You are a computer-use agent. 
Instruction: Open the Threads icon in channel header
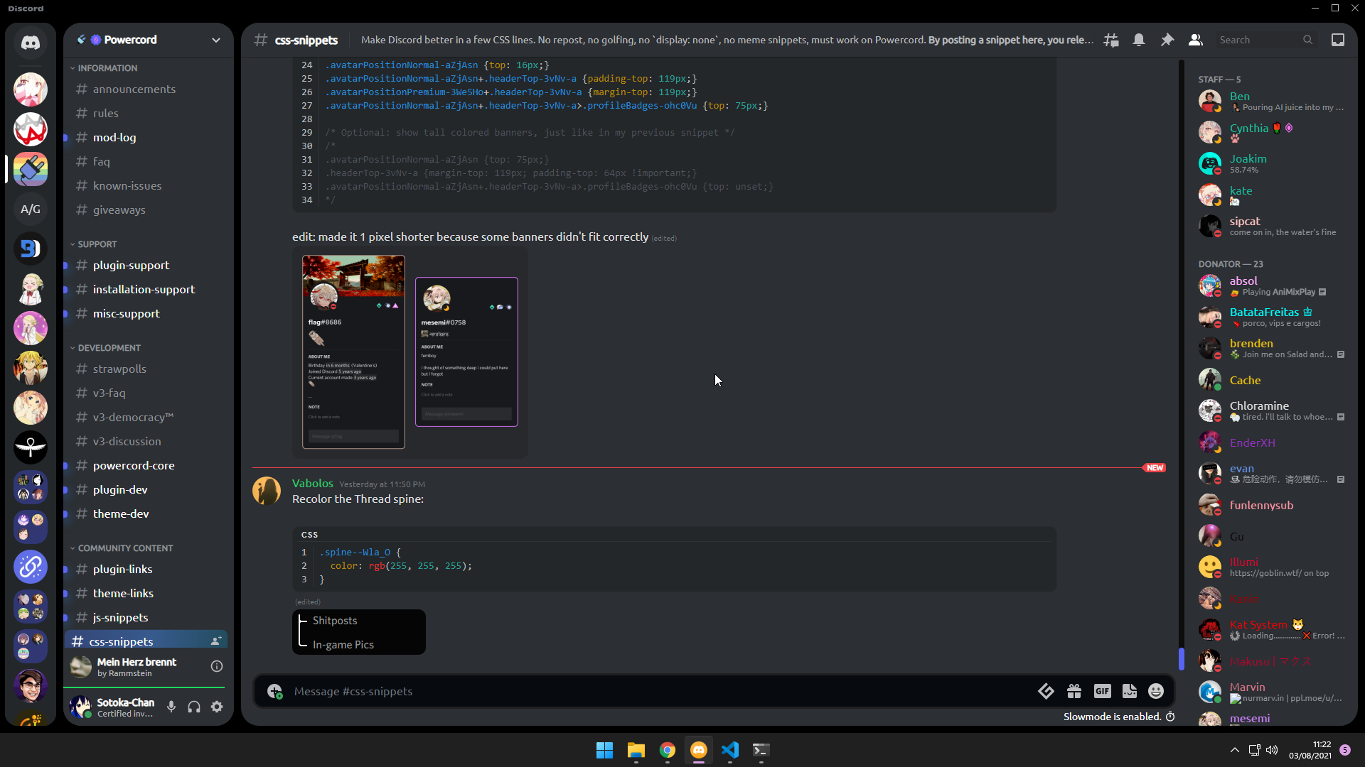(1110, 40)
